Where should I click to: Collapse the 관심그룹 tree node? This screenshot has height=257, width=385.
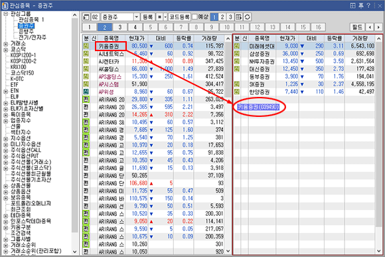coord(6,13)
